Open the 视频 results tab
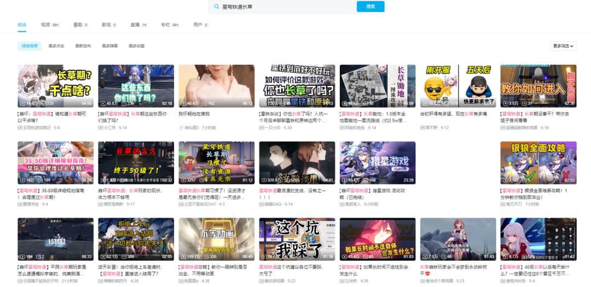Screen dimensions: 591x287 (50, 25)
